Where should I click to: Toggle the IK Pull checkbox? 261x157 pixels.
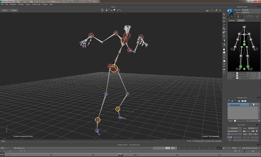[x=237, y=78]
